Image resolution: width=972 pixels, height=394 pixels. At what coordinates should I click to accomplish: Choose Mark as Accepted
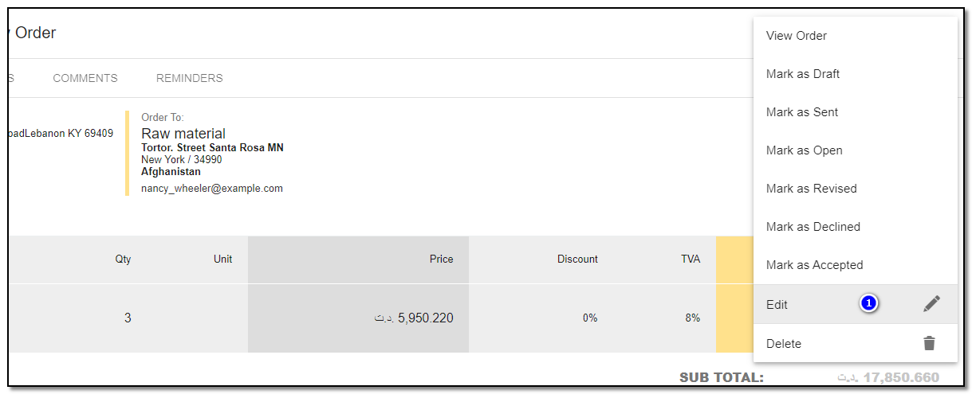click(814, 265)
